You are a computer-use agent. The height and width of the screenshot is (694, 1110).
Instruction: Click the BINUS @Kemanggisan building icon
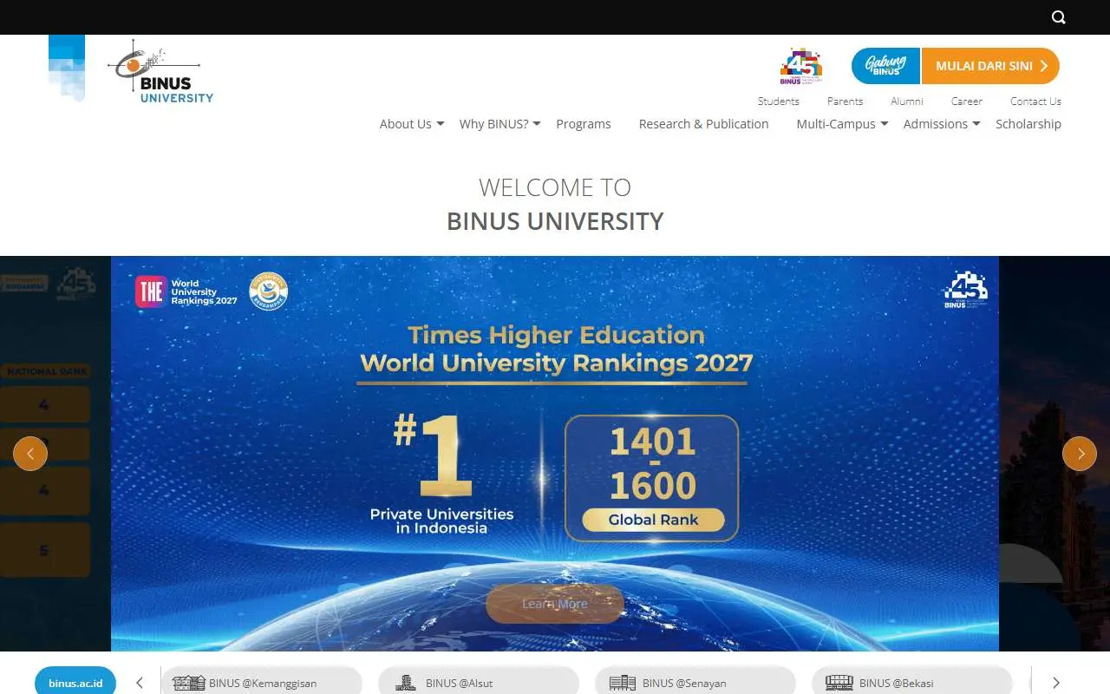[188, 683]
